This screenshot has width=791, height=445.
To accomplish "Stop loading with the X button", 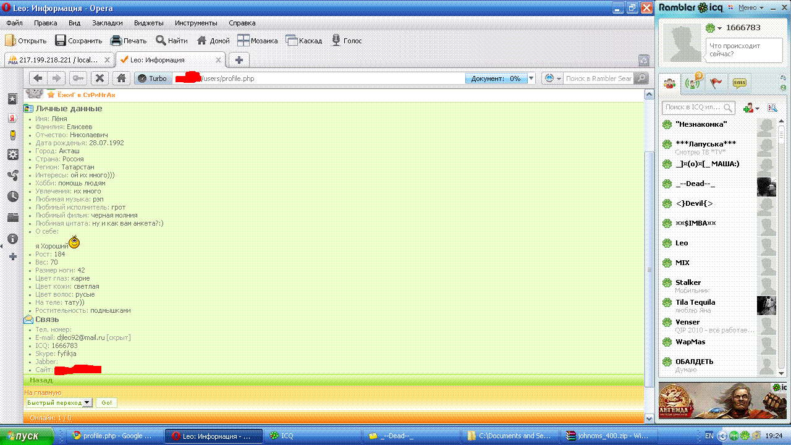I will point(100,78).
